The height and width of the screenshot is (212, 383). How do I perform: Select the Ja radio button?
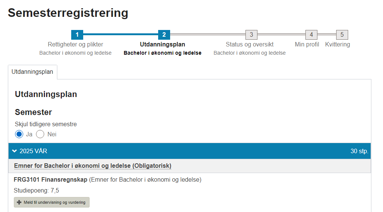[19, 134]
